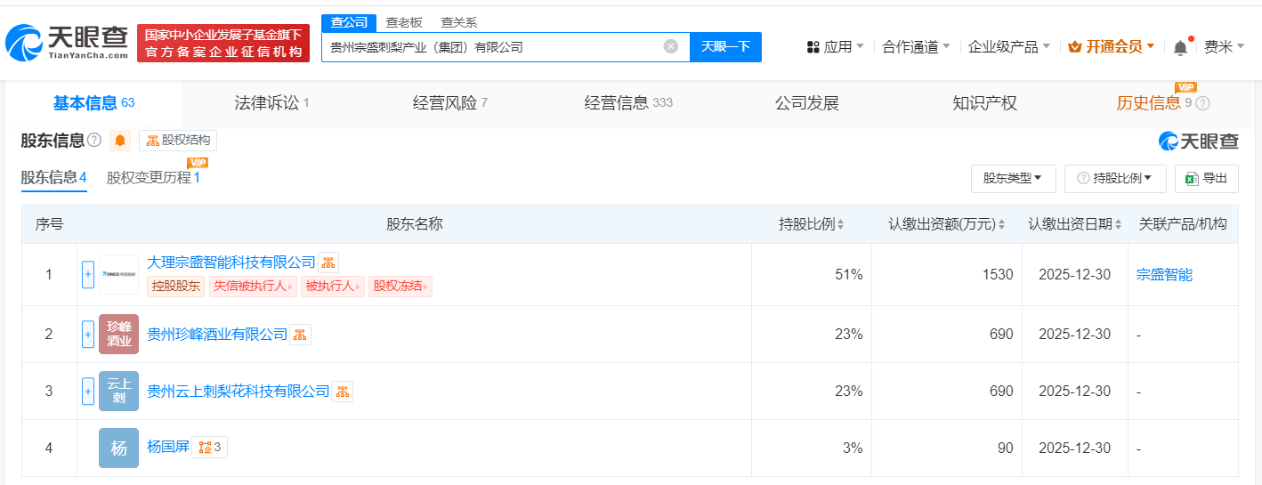Click the 杨国屏 related companies badge
This screenshot has height=485, width=1262.
pyautogui.click(x=208, y=448)
